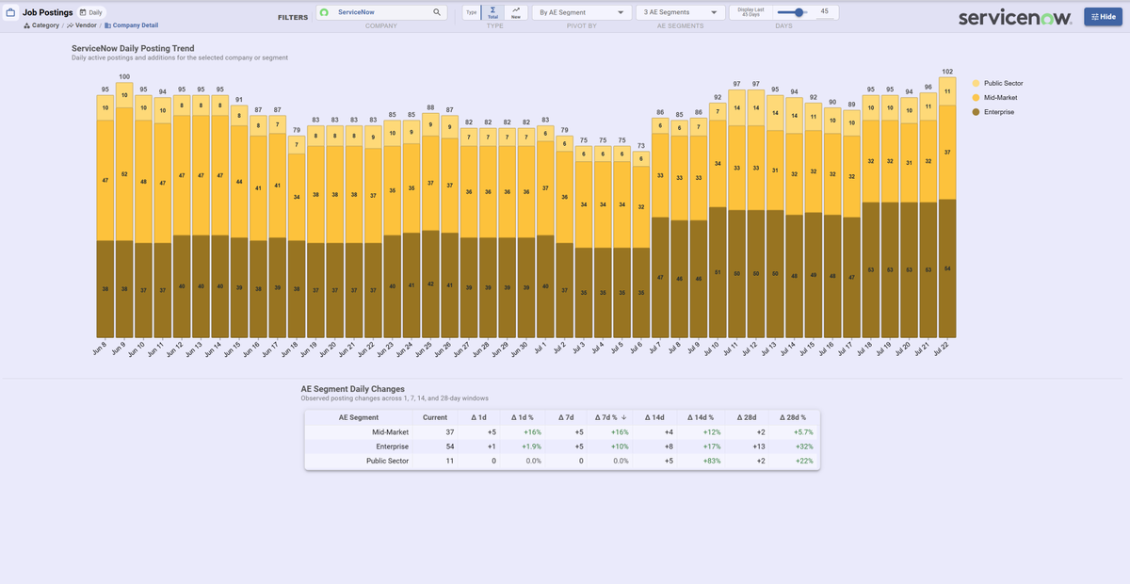Click the Jul 6 bar total 73
1130x584 pixels.
tap(640, 146)
